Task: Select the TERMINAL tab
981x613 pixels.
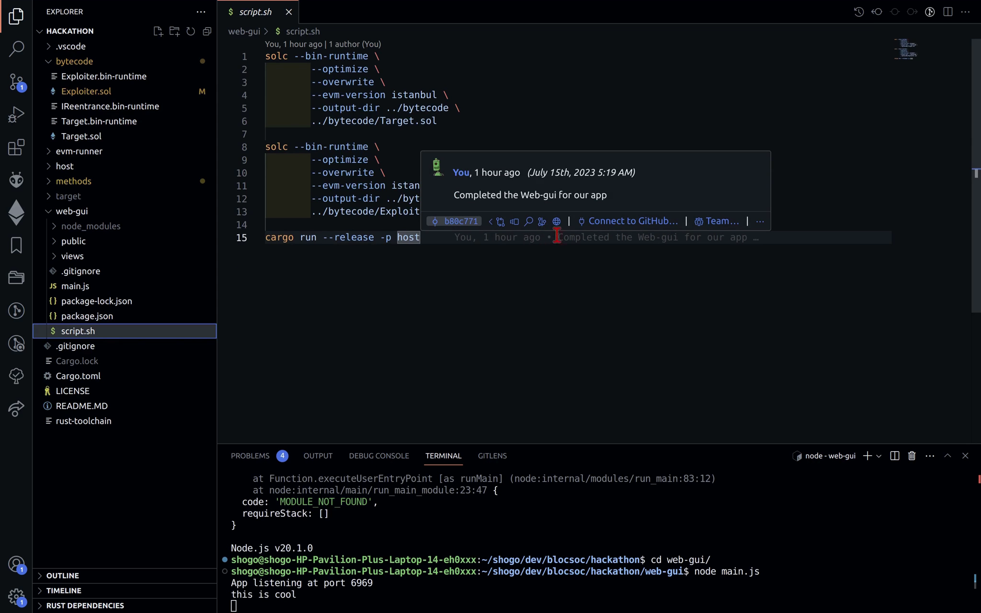Action: pyautogui.click(x=444, y=456)
